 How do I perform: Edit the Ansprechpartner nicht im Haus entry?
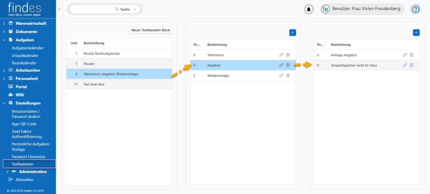[x=405, y=65]
